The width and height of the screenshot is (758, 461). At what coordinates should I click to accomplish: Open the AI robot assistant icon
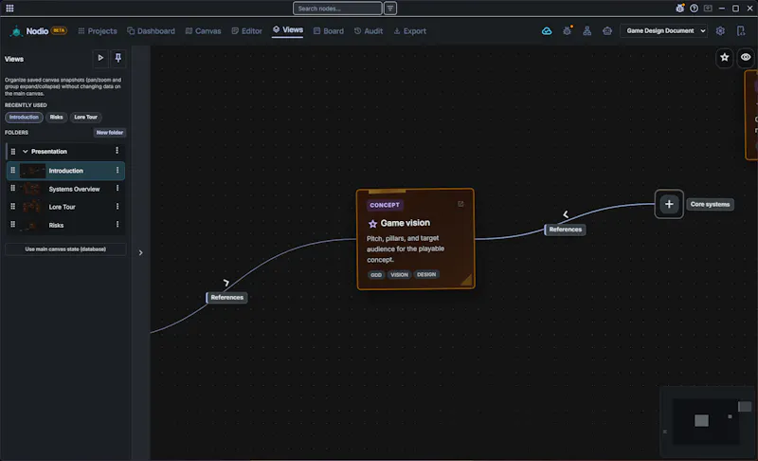tap(607, 31)
